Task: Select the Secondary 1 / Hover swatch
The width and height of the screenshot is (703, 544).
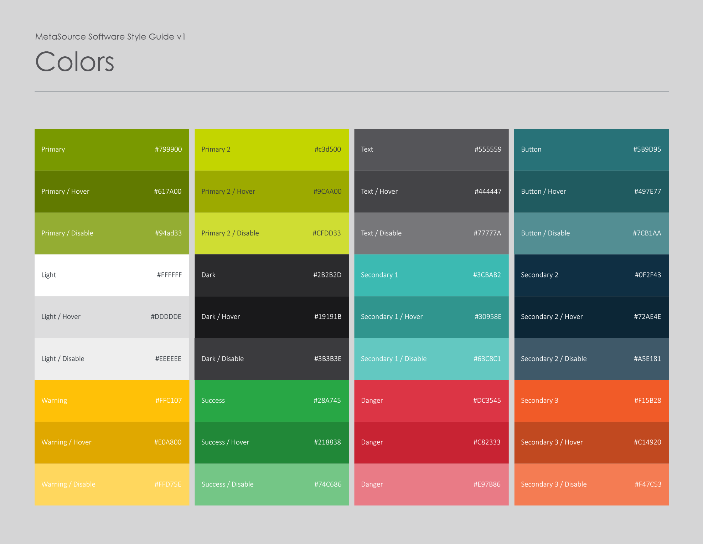Action: (431, 317)
